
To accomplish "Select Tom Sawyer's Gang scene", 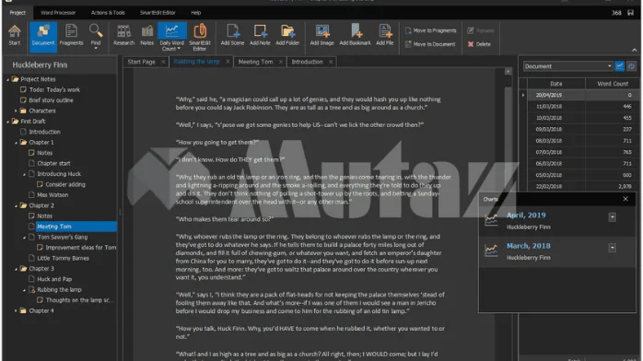I will (x=63, y=238).
